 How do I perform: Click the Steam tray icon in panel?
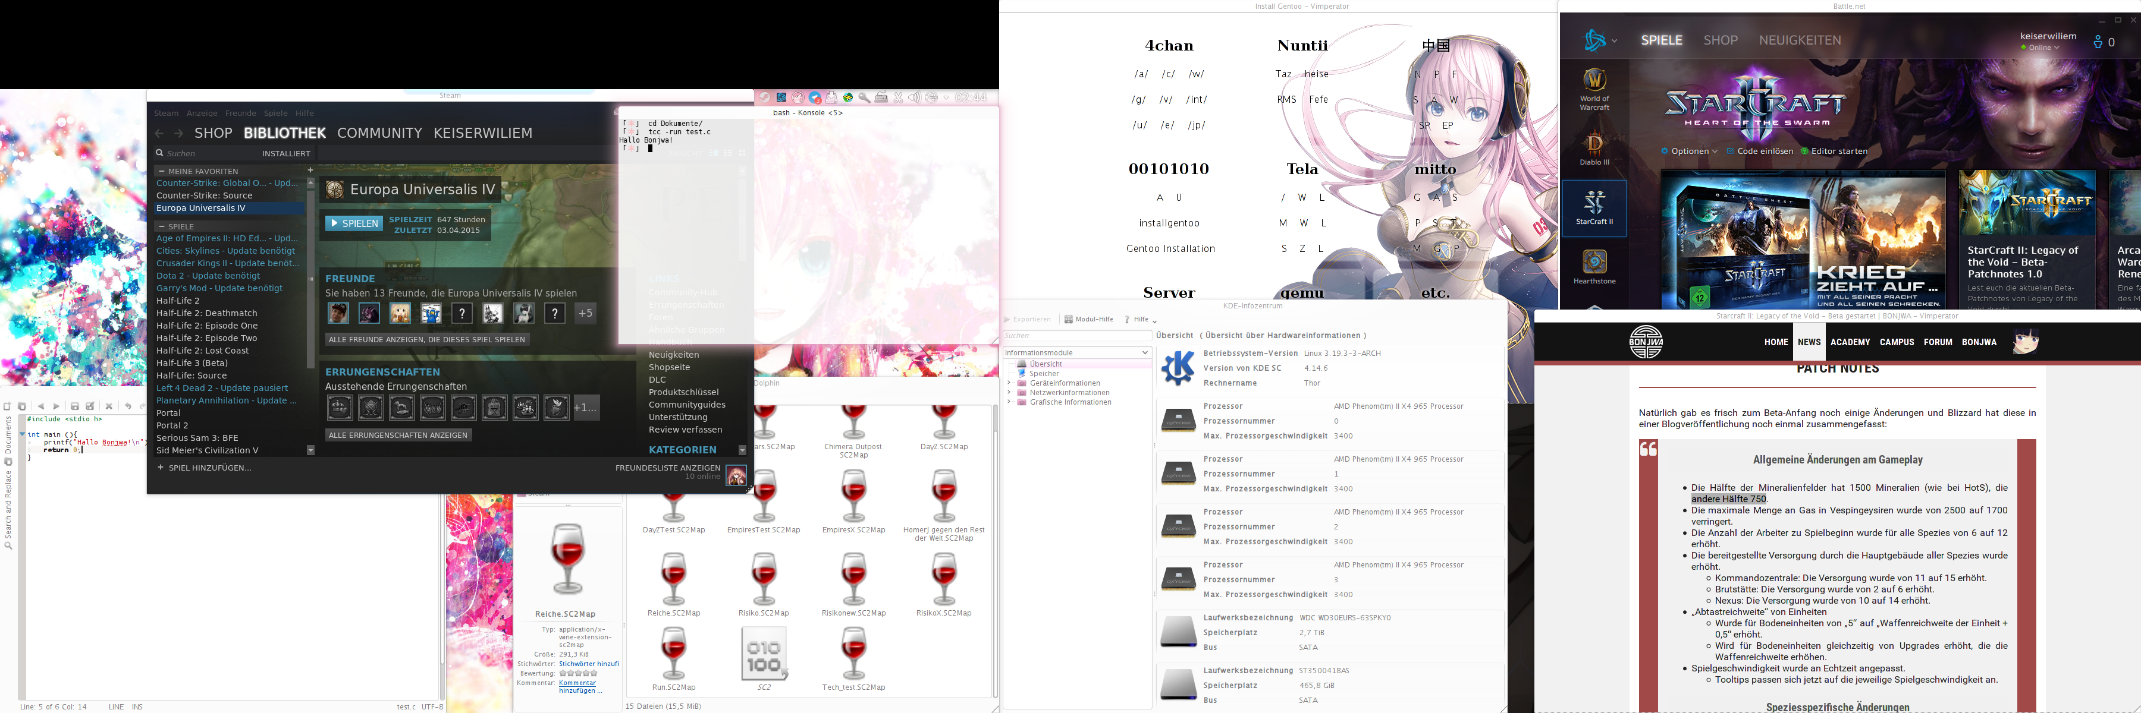(x=765, y=97)
